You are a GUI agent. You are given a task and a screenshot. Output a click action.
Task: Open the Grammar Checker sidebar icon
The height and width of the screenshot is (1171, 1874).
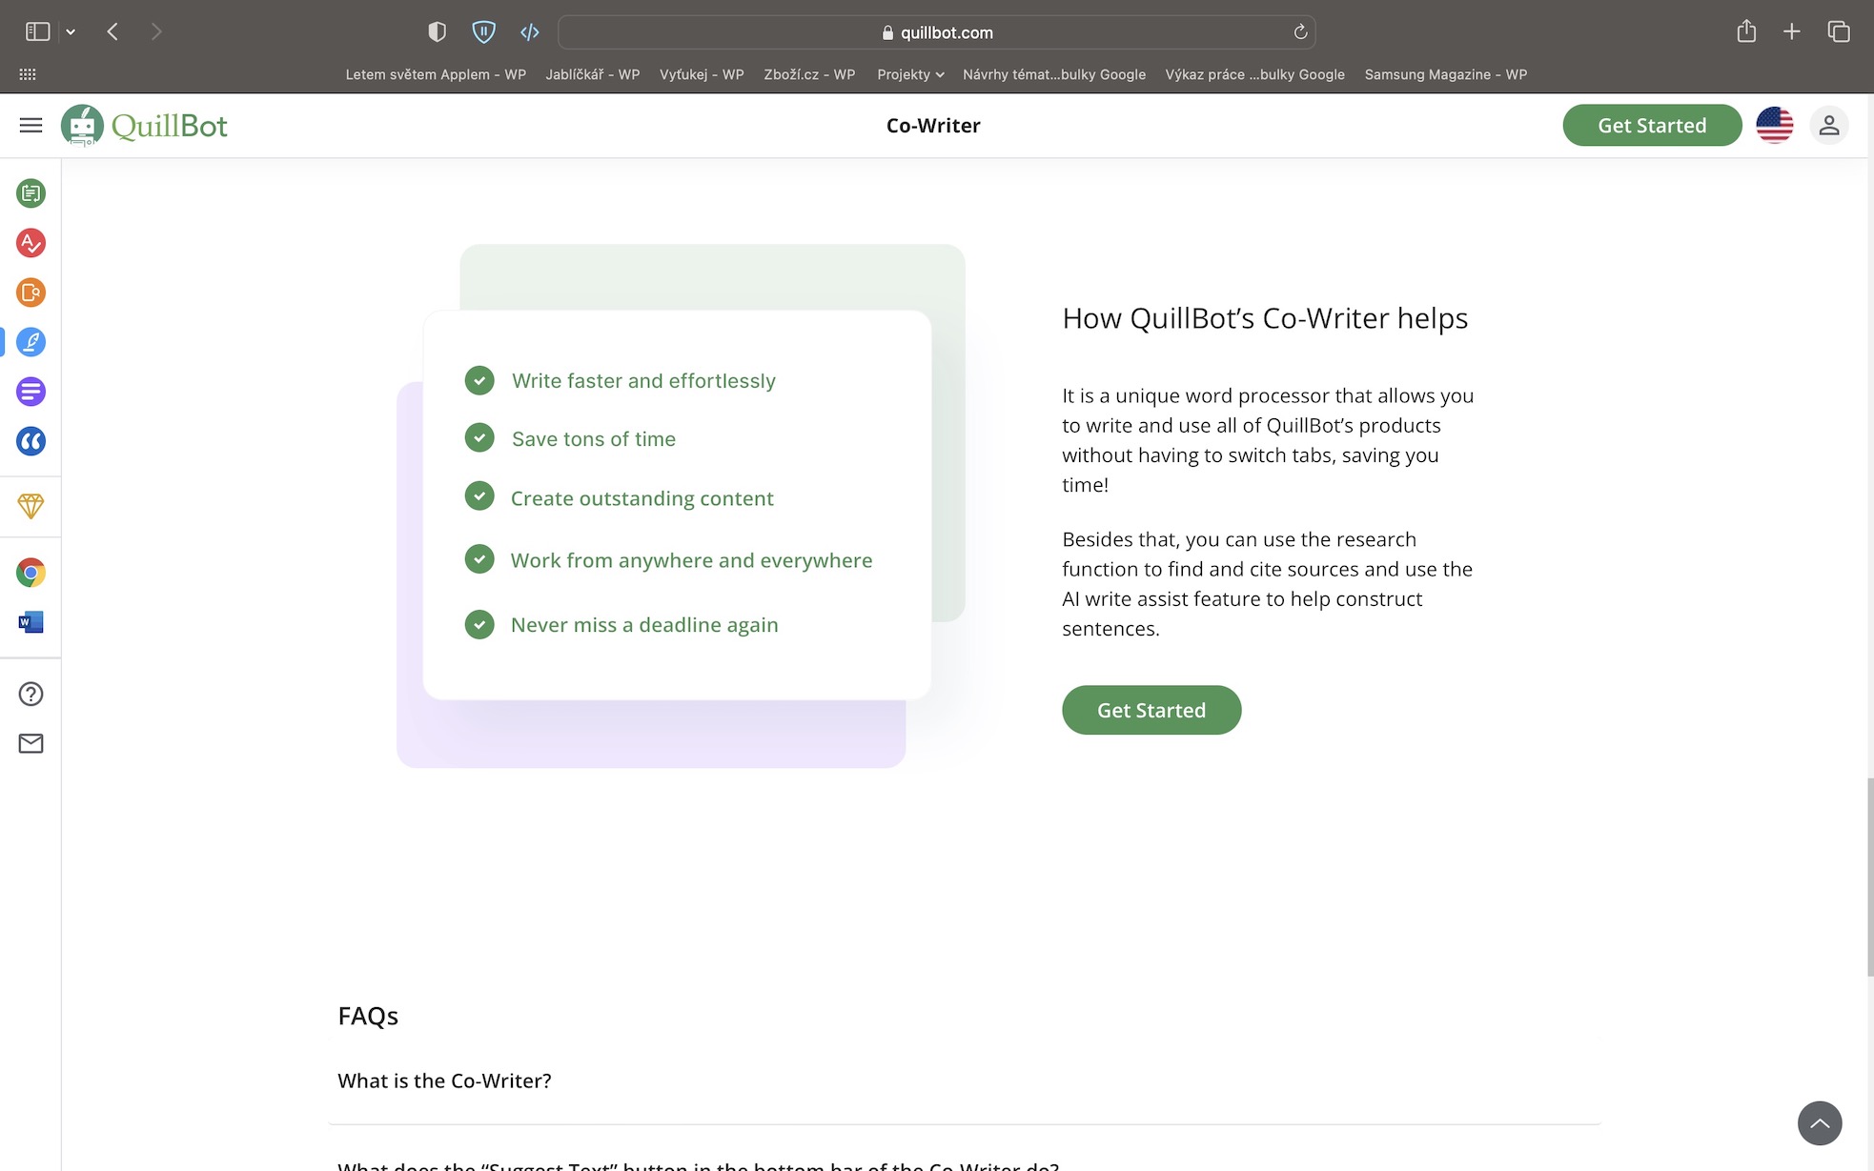pos(31,243)
